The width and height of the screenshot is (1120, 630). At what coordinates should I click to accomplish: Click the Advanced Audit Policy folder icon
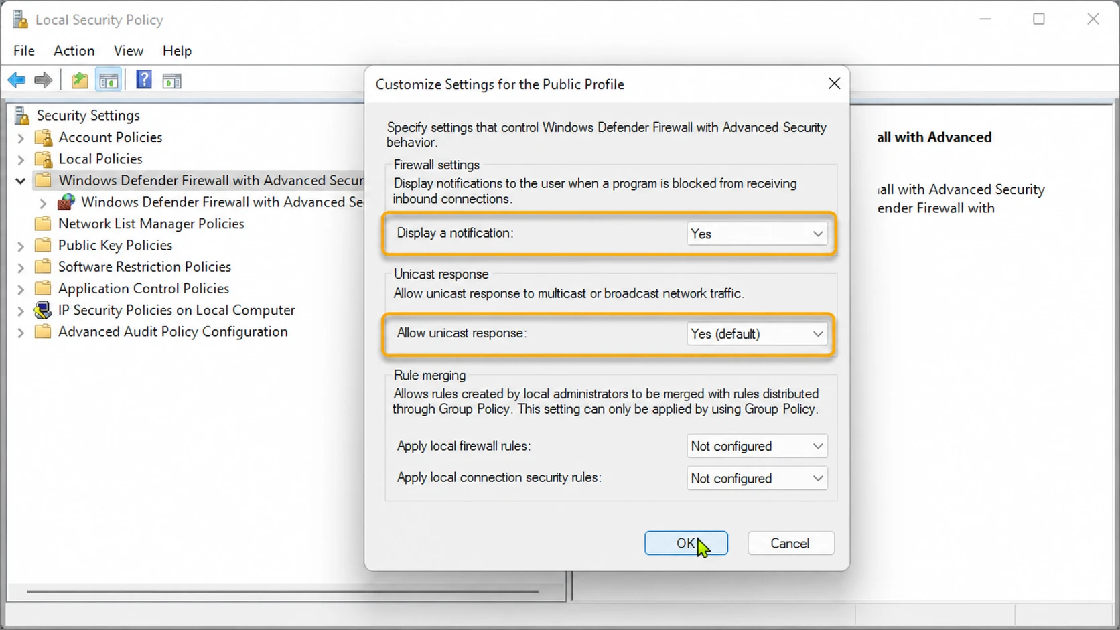pos(43,331)
